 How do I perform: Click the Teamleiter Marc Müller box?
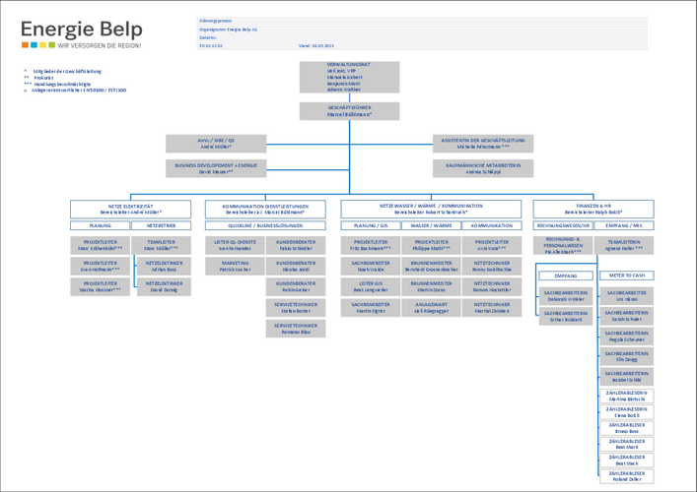point(162,245)
